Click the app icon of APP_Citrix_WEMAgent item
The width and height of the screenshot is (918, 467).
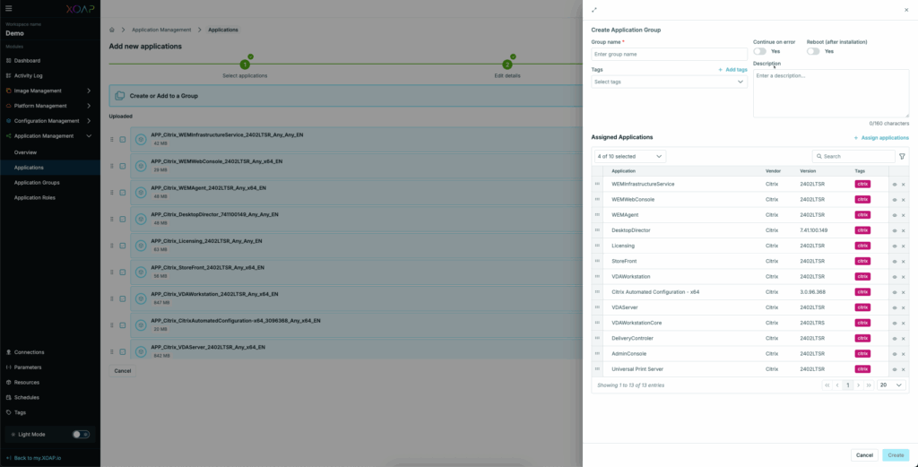pos(141,193)
